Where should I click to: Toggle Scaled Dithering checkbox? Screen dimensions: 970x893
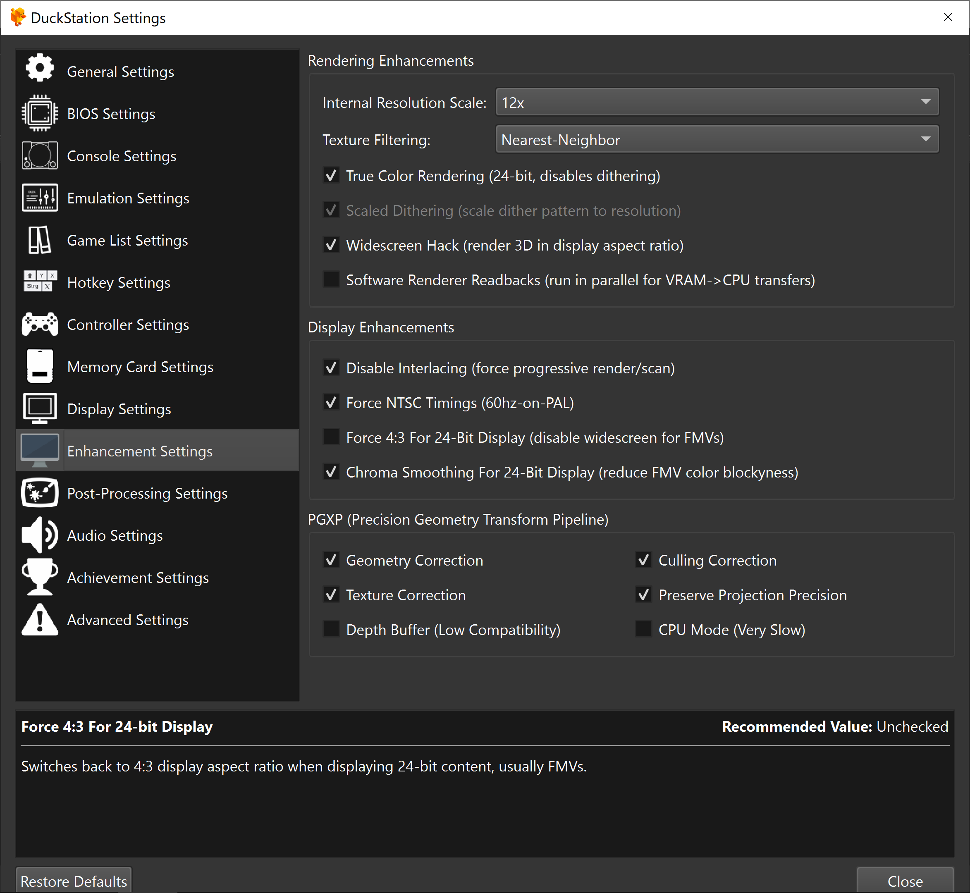(331, 210)
